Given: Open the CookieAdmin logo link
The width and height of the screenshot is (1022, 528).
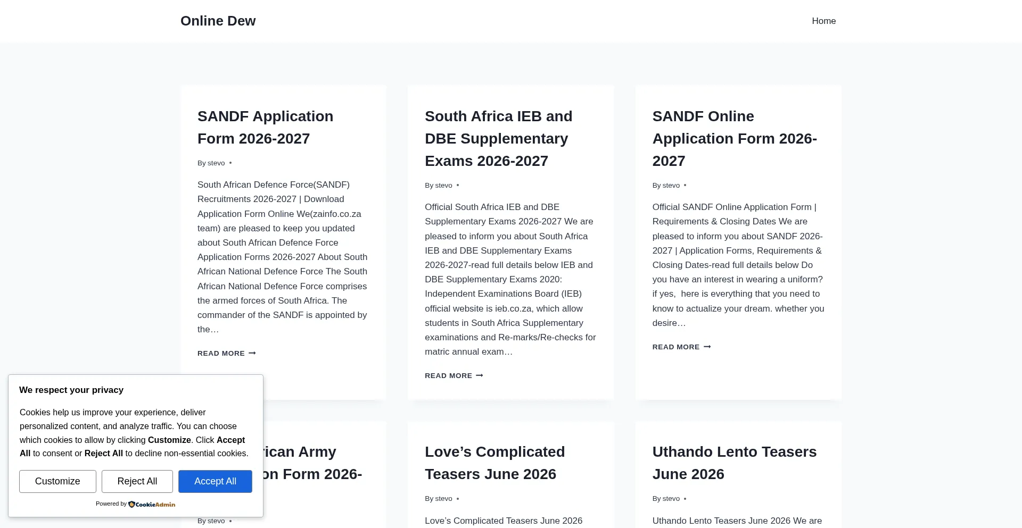Looking at the screenshot, I should [152, 504].
